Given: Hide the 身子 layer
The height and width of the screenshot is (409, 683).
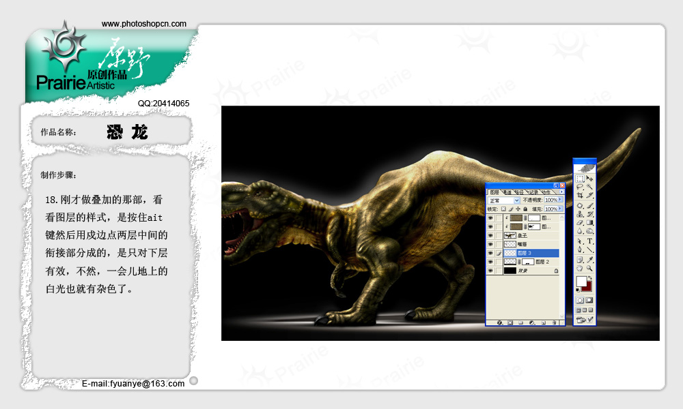Looking at the screenshot, I should tap(490, 236).
